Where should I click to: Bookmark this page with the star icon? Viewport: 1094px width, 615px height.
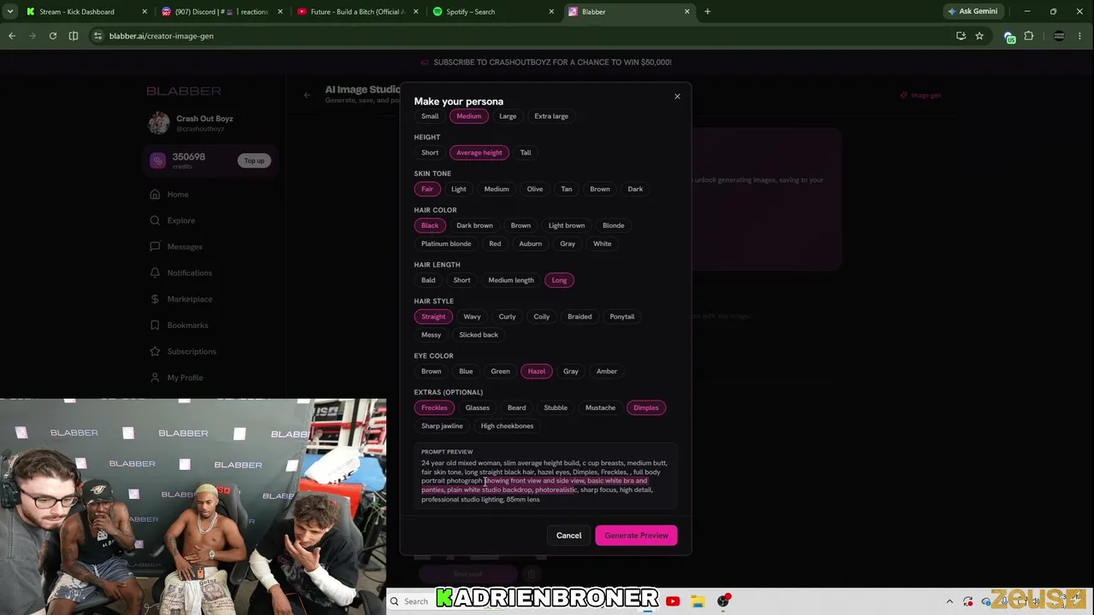pos(979,36)
